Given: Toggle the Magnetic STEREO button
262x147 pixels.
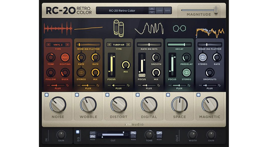Looking at the screenshot, I should coord(203,58).
